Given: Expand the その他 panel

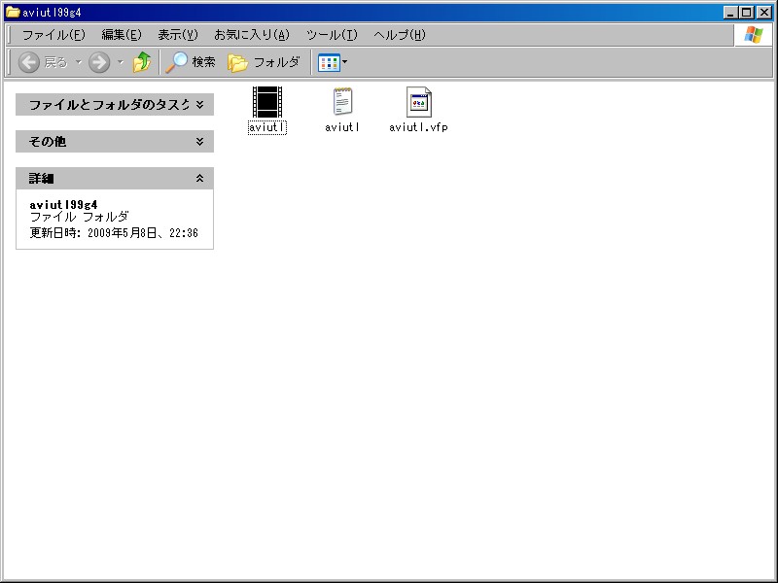Looking at the screenshot, I should point(115,141).
